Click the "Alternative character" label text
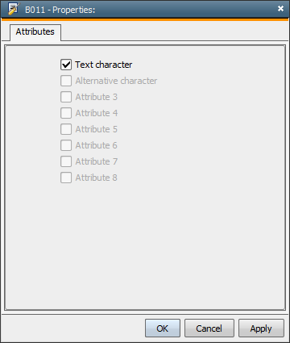 116,81
